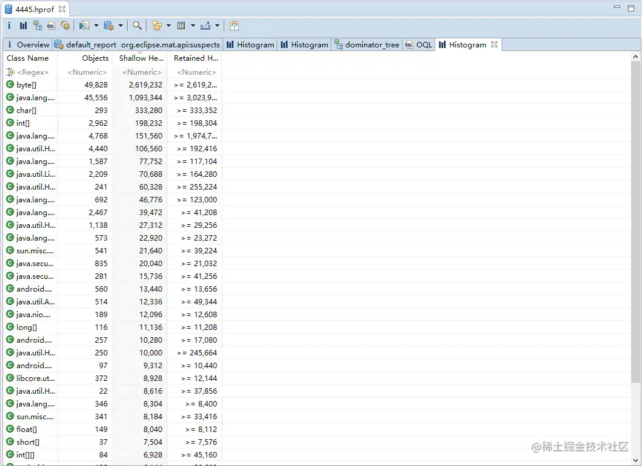Click the retained heap value >= 255,224

click(x=197, y=187)
